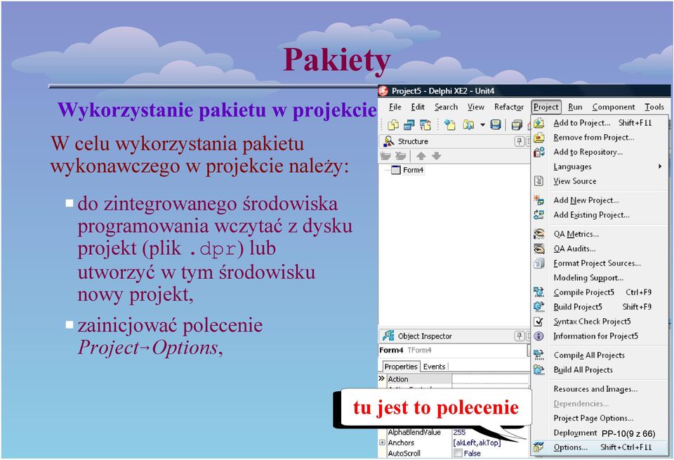Open the Edit menu
The width and height of the screenshot is (674, 460).
tap(417, 107)
